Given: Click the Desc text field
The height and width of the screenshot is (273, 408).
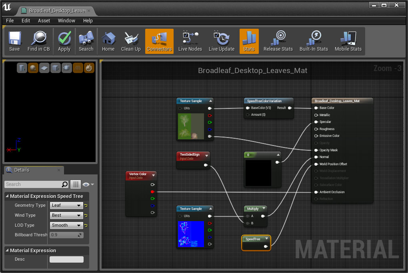Looking at the screenshot, I should pyautogui.click(x=66, y=259).
